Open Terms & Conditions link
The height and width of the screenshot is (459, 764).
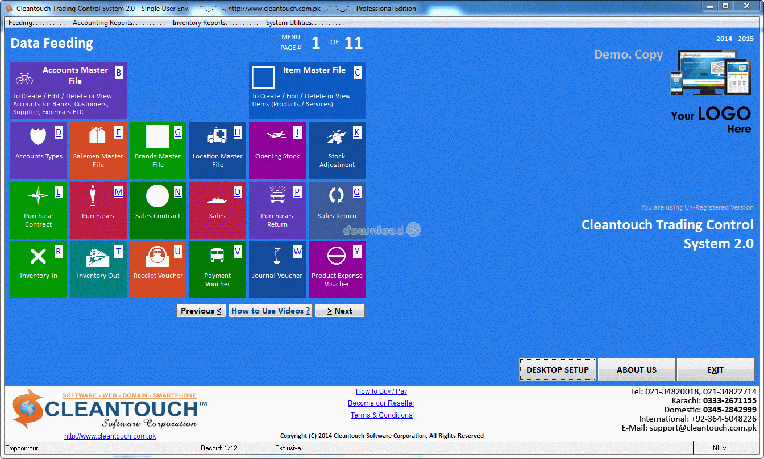[381, 415]
